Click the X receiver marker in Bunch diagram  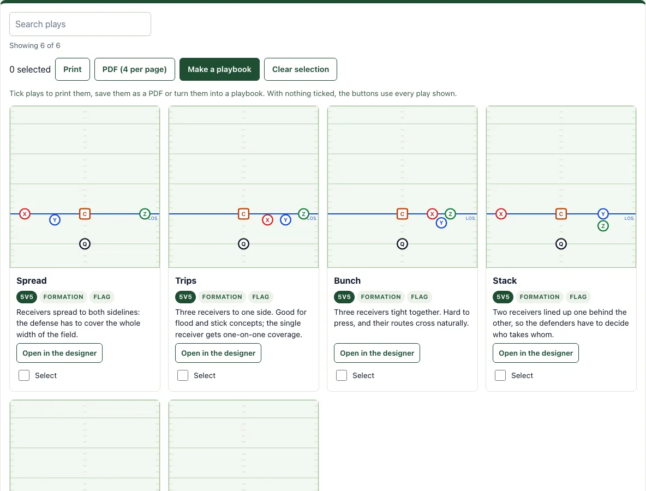click(432, 214)
